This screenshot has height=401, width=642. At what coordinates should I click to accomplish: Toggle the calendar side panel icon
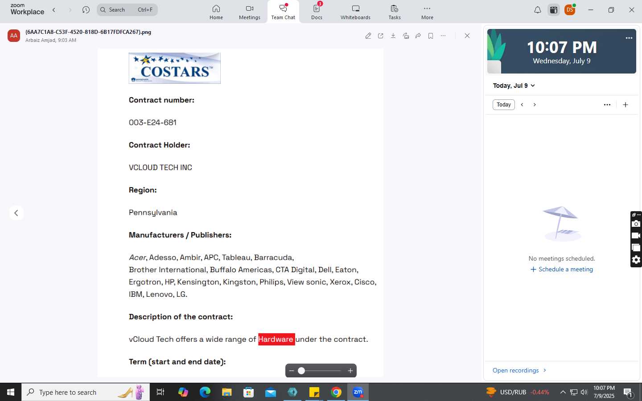pyautogui.click(x=554, y=10)
